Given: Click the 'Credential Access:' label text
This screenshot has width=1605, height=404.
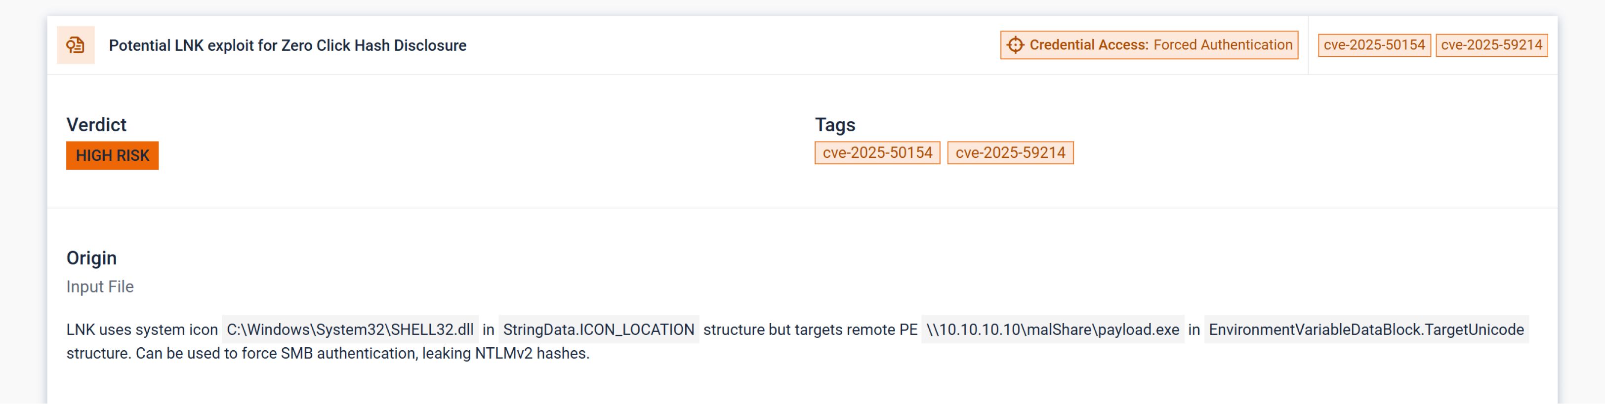Looking at the screenshot, I should coord(1088,45).
